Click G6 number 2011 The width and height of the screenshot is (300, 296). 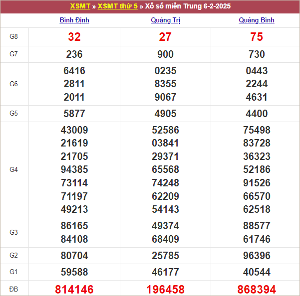click(x=74, y=97)
